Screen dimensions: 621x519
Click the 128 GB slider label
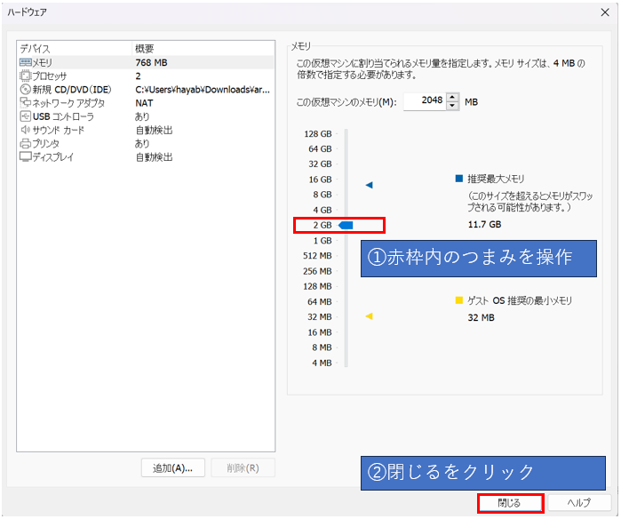318,134
